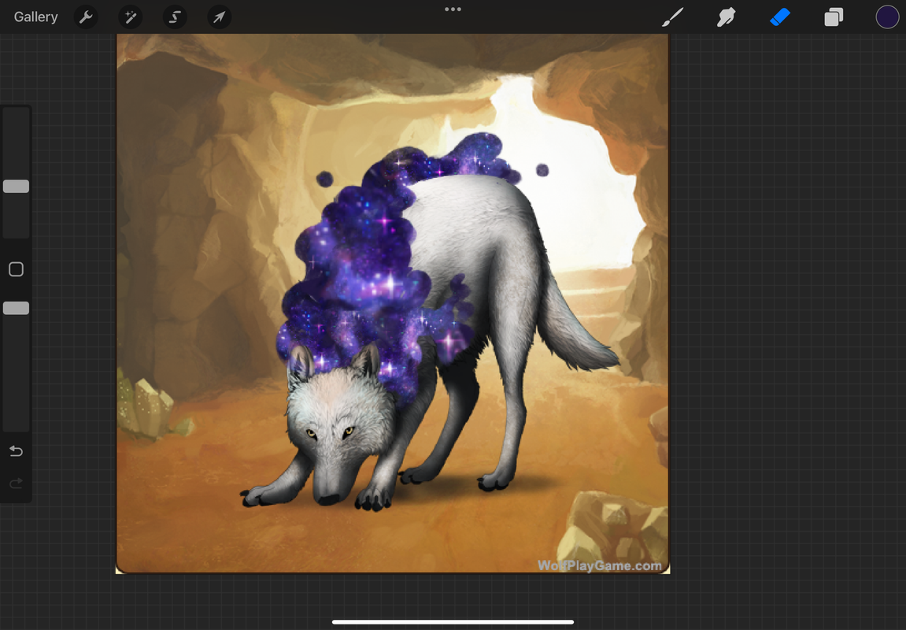Select the Eraser tool
This screenshot has height=630, width=906.
[x=780, y=17]
